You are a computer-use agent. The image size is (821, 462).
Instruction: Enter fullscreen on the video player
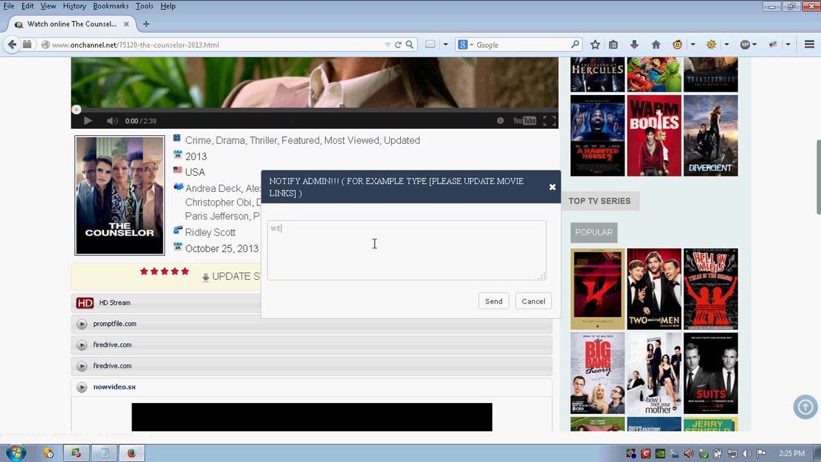(x=549, y=121)
